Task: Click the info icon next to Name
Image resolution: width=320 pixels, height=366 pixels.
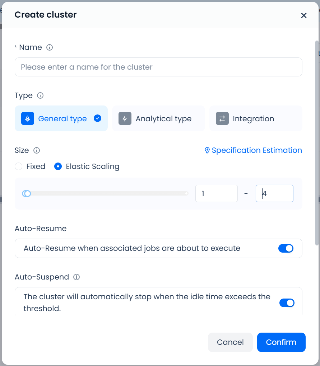Action: pyautogui.click(x=50, y=47)
